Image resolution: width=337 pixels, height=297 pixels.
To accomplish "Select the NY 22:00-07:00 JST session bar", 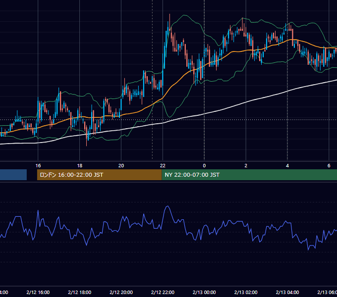I will 249,175.
